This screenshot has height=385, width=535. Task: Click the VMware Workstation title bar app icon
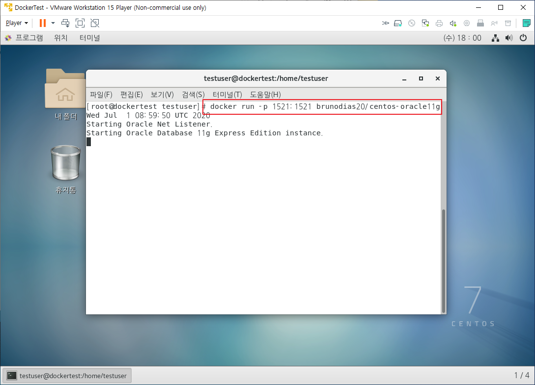(8, 7)
